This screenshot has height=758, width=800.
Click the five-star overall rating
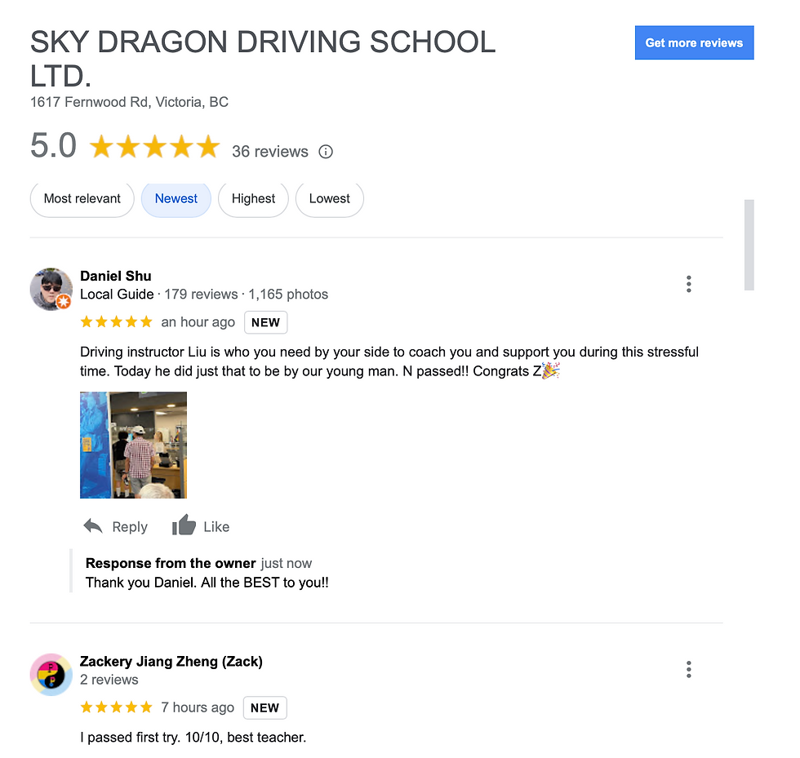click(154, 146)
